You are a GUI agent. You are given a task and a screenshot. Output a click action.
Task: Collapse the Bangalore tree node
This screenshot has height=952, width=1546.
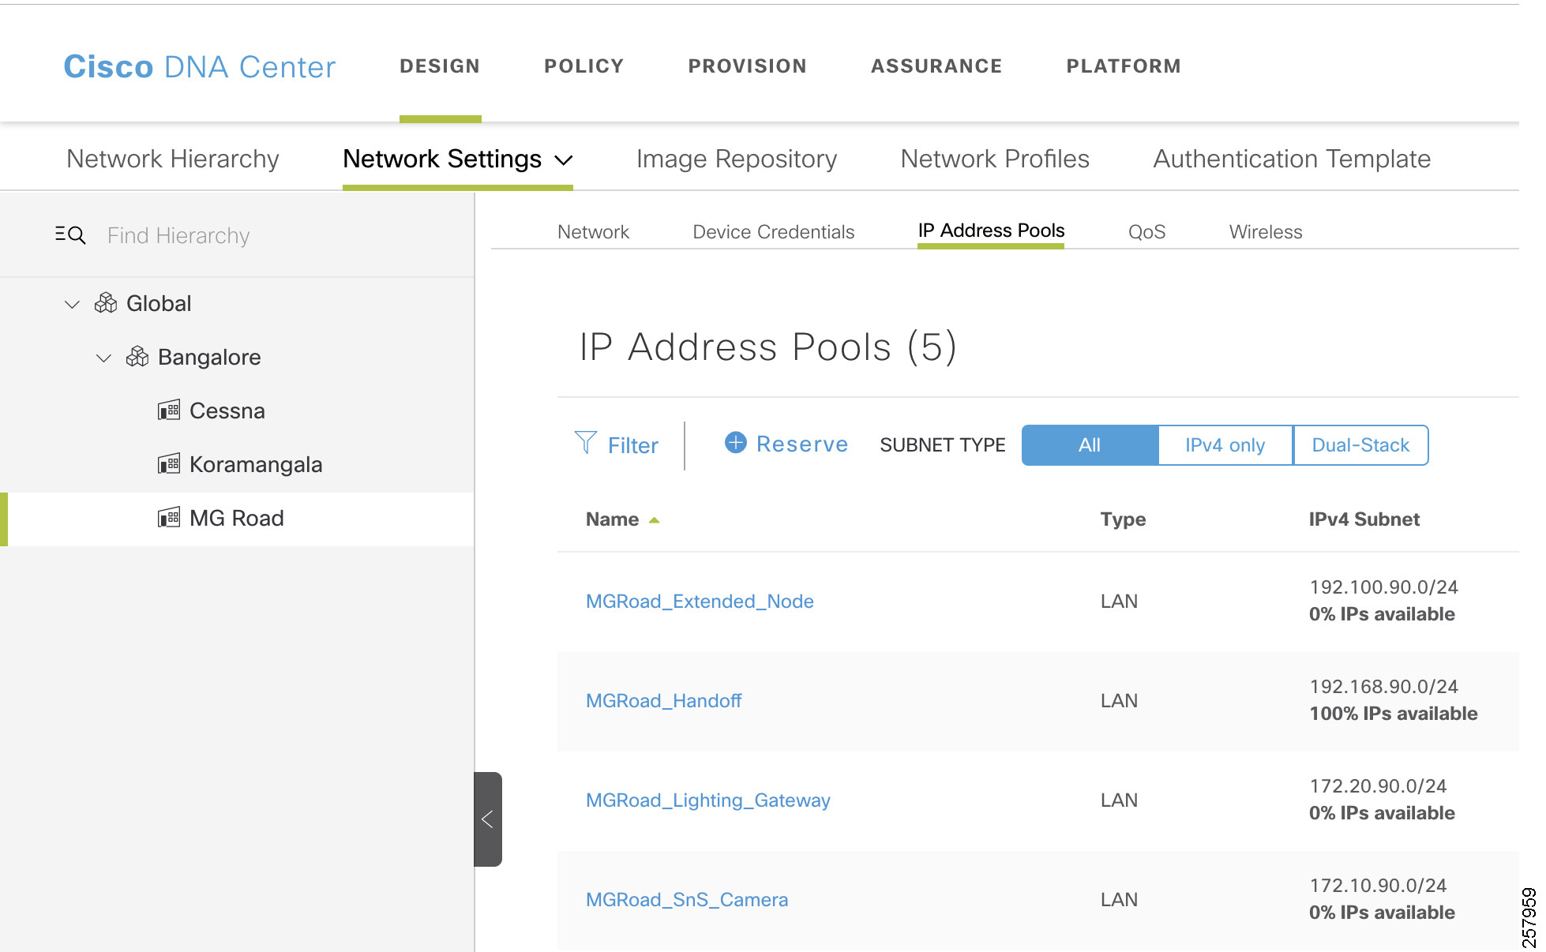point(103,358)
